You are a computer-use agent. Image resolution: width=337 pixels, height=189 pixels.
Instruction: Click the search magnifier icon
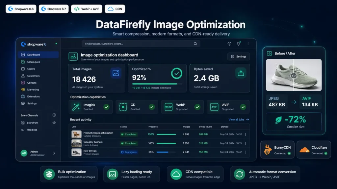195,44
